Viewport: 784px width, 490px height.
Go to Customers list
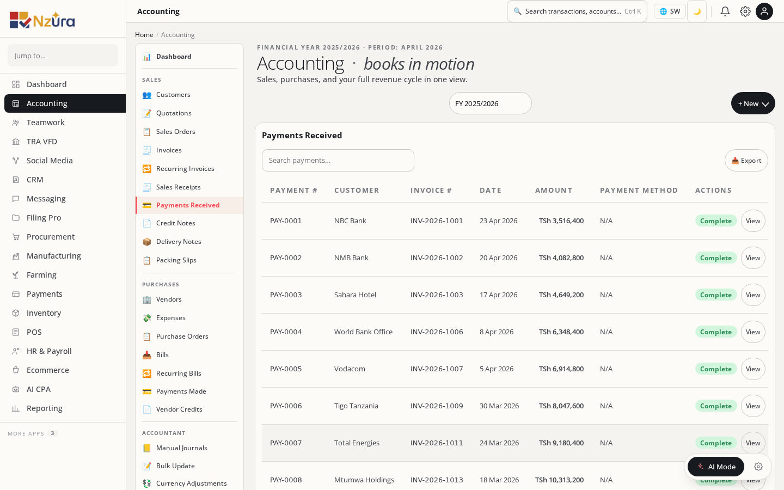click(189, 95)
